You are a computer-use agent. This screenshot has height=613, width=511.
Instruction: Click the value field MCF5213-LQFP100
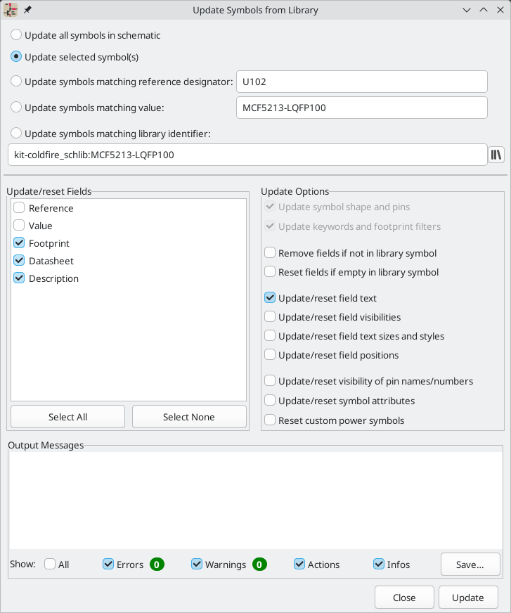point(362,108)
